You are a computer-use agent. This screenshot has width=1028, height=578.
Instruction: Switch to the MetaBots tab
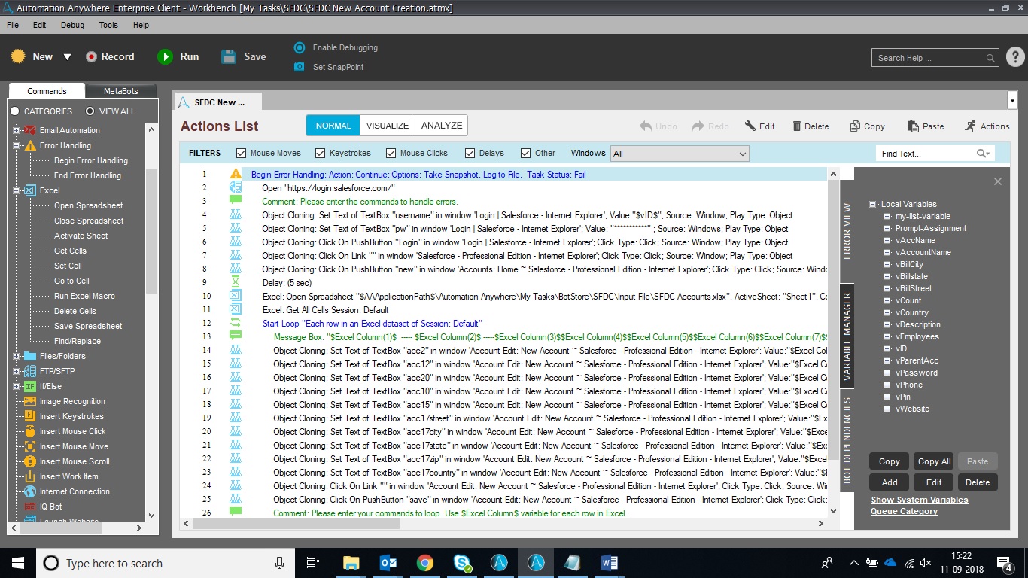coord(120,91)
